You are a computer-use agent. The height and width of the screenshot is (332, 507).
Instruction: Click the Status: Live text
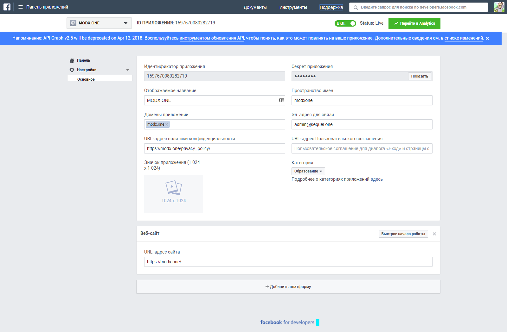click(x=372, y=23)
